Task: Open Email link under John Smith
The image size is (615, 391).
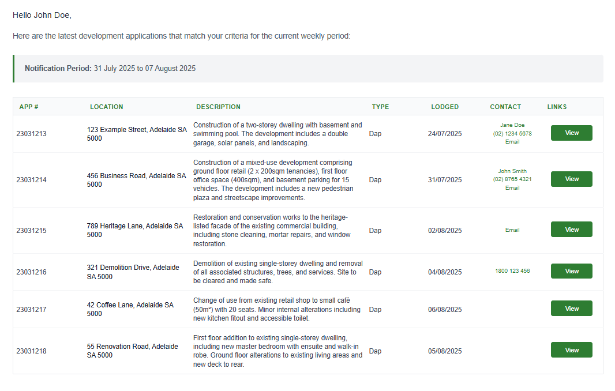Action: (x=512, y=188)
